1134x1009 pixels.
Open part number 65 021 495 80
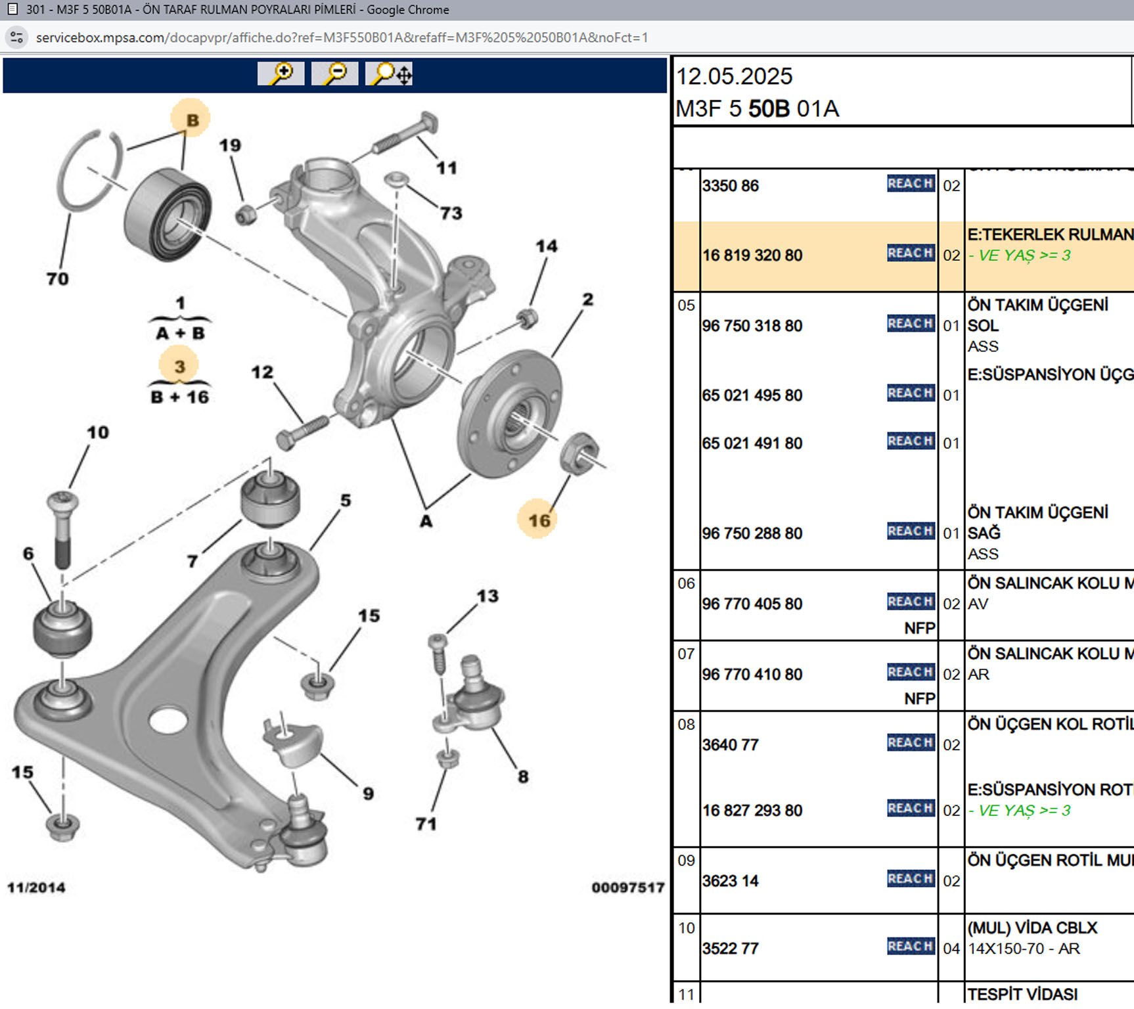pyautogui.click(x=752, y=395)
